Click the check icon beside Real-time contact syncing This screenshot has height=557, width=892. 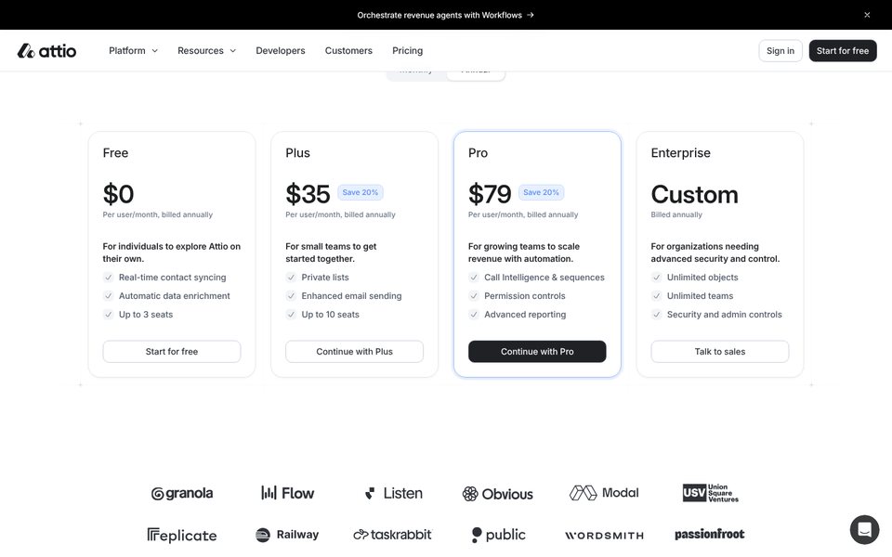(x=108, y=278)
